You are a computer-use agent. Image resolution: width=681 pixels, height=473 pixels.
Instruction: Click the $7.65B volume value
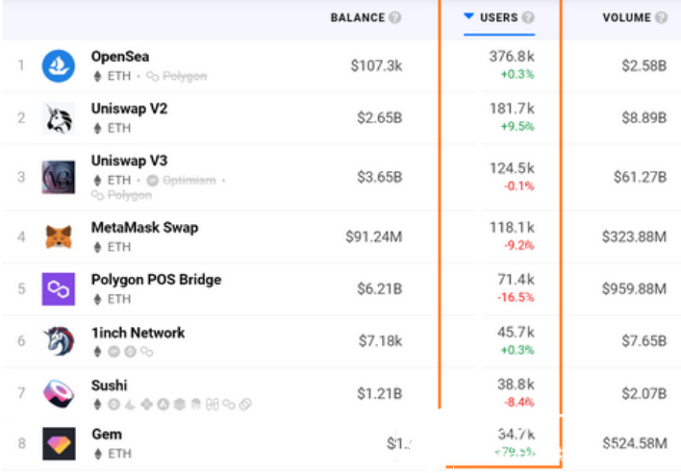[x=644, y=341]
